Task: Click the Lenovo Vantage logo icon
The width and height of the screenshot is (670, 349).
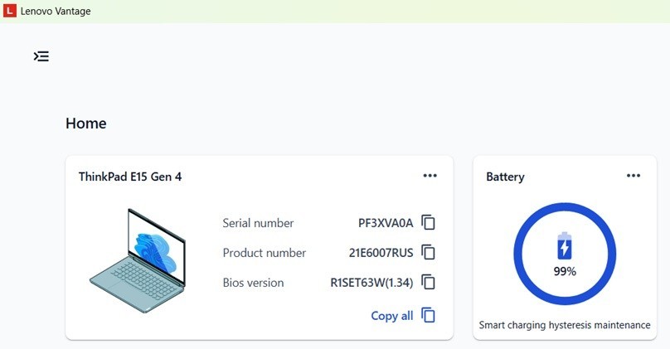Action: pos(9,11)
